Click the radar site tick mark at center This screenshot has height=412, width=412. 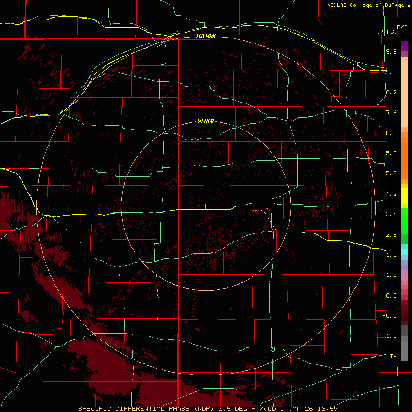pos(205,207)
